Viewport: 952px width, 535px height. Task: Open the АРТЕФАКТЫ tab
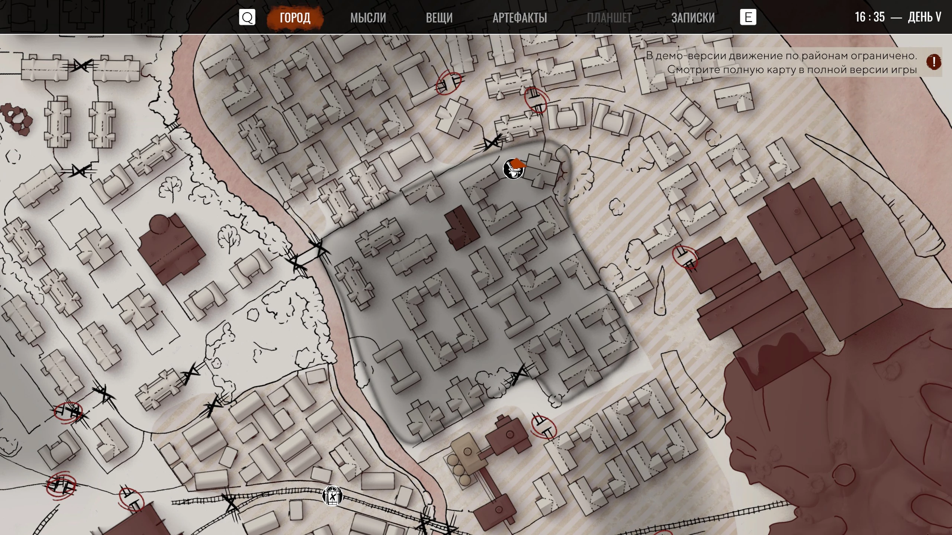coord(520,17)
